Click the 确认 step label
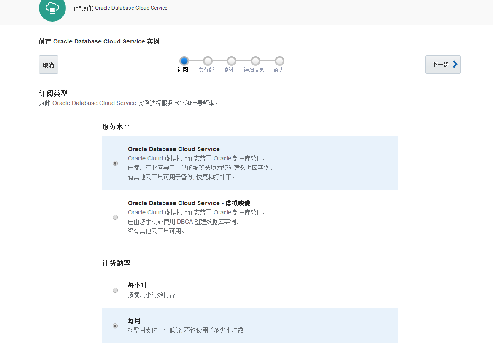This screenshot has width=493, height=349. (x=278, y=70)
